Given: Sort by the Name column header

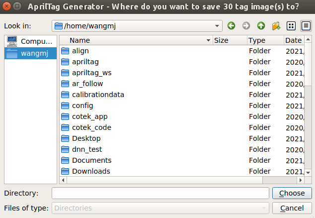Looking at the screenshot, I should coord(136,40).
